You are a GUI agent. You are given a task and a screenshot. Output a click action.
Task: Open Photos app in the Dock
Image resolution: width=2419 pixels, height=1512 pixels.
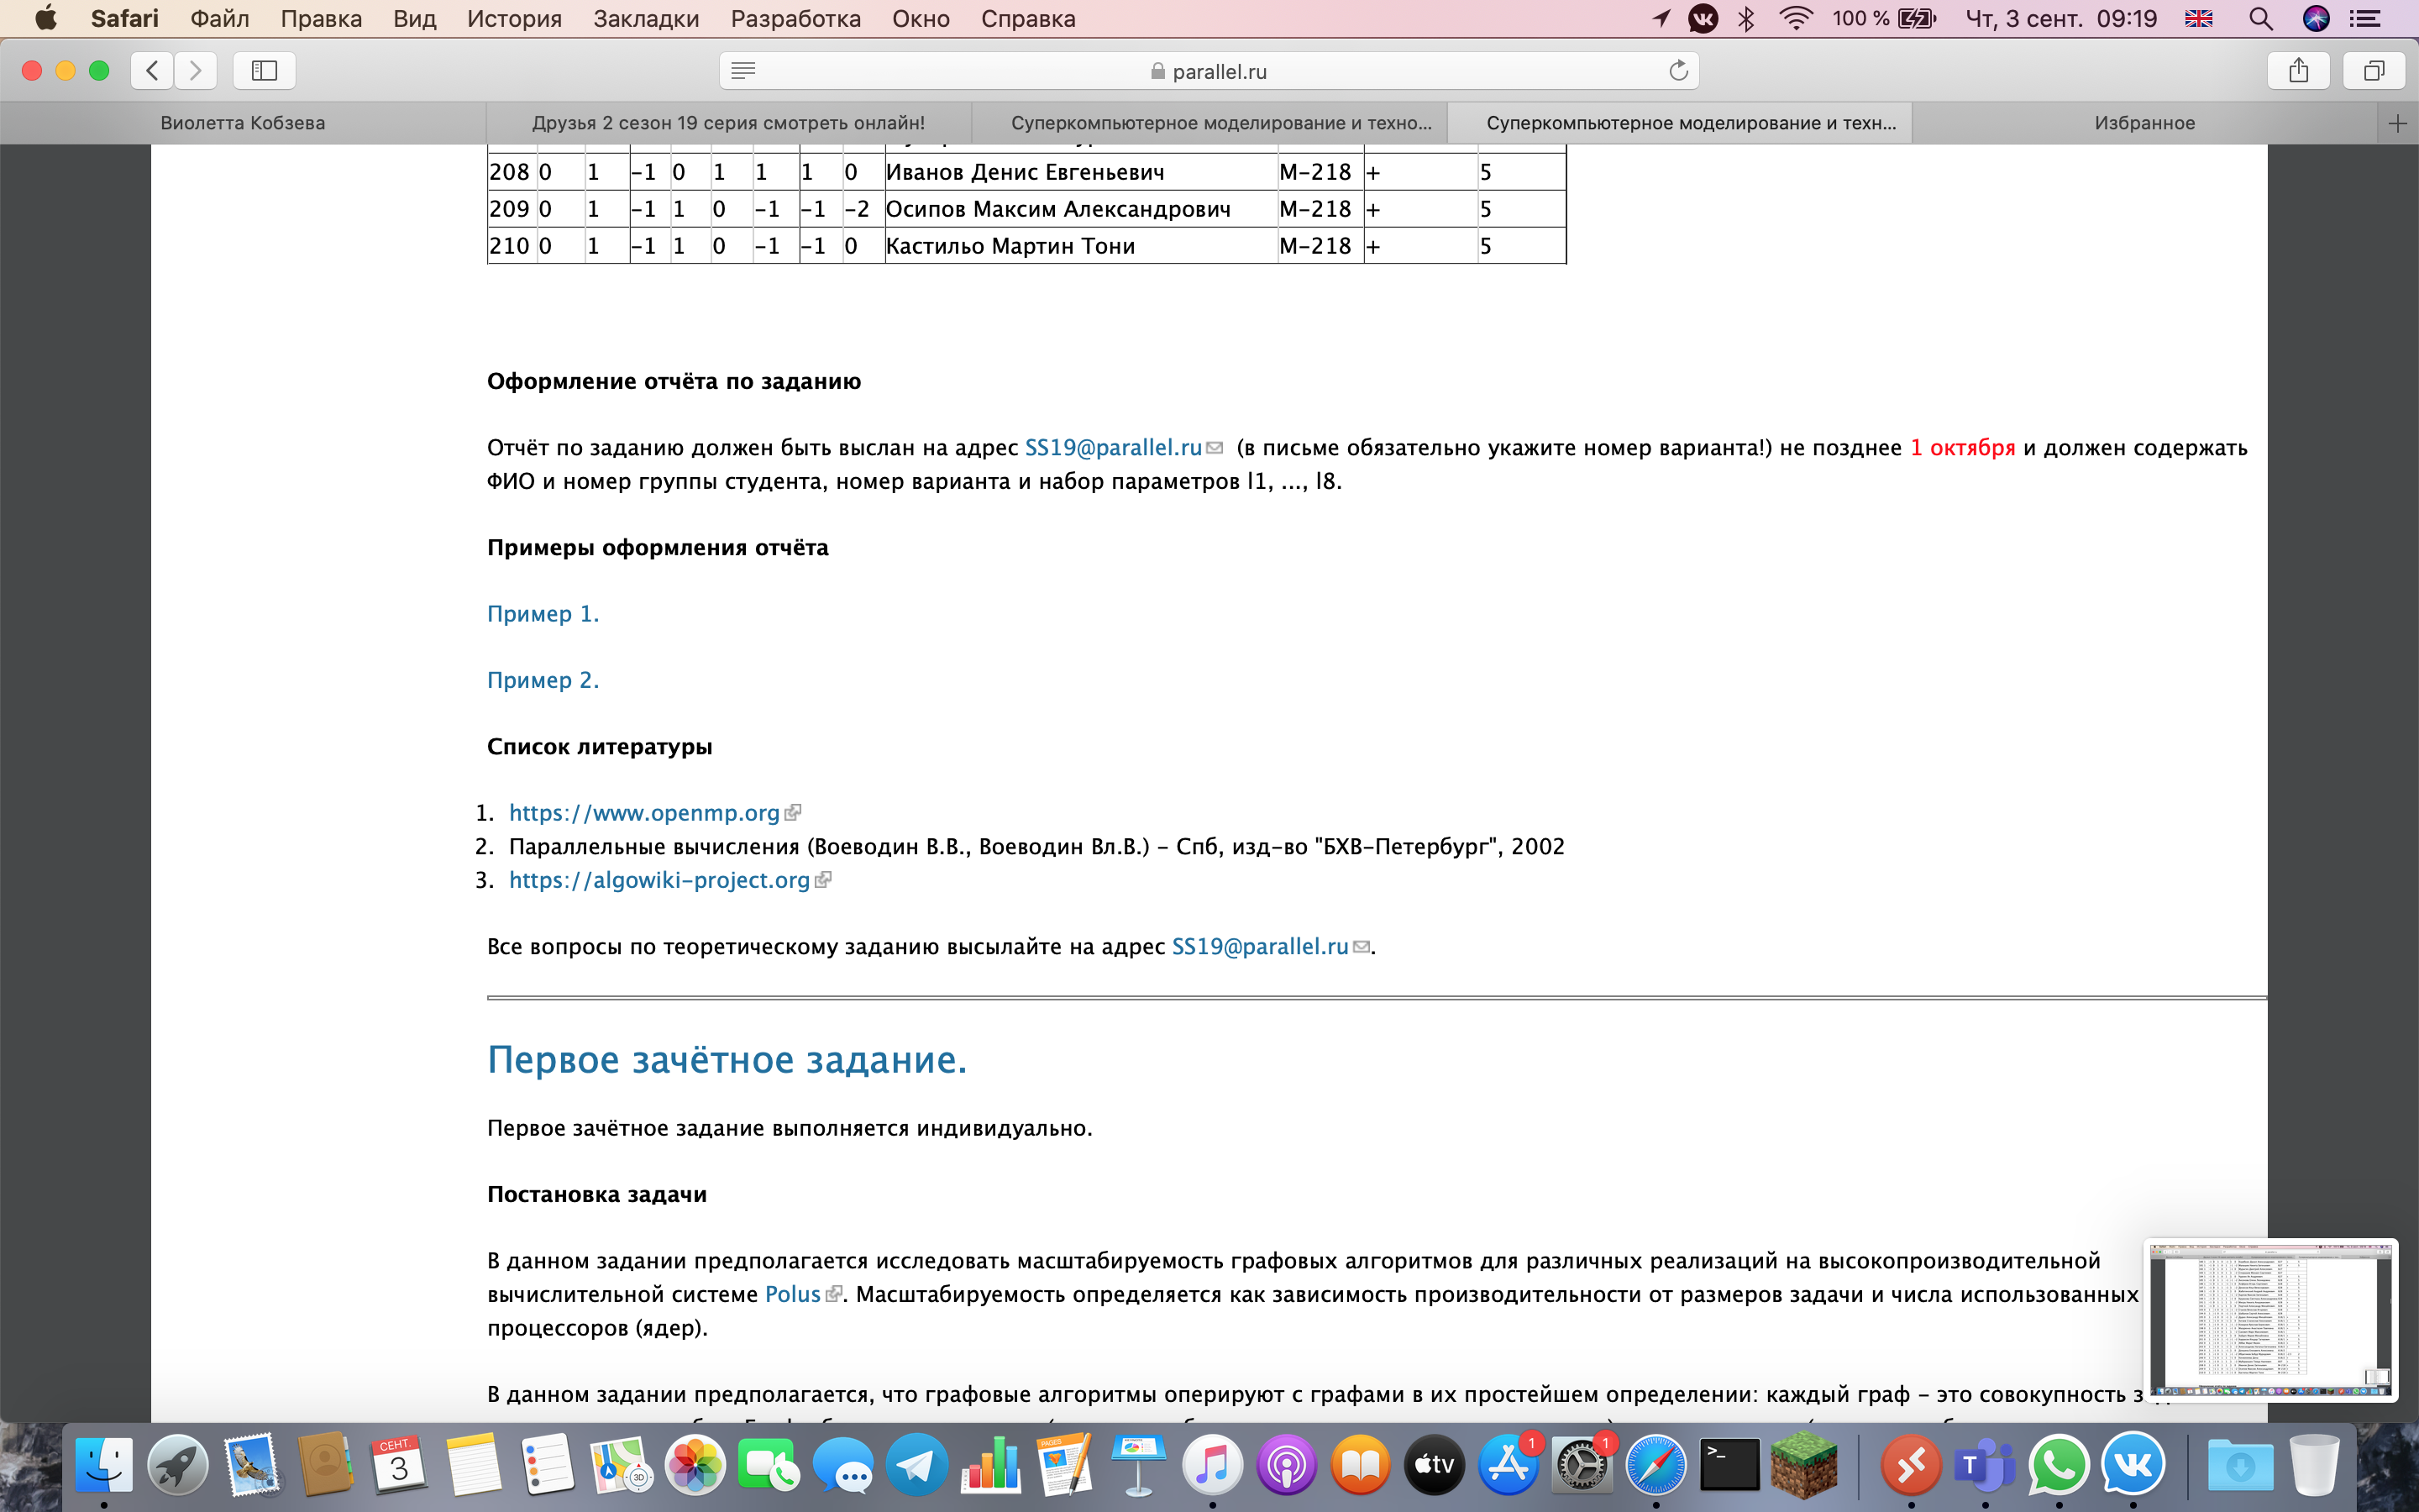[695, 1466]
